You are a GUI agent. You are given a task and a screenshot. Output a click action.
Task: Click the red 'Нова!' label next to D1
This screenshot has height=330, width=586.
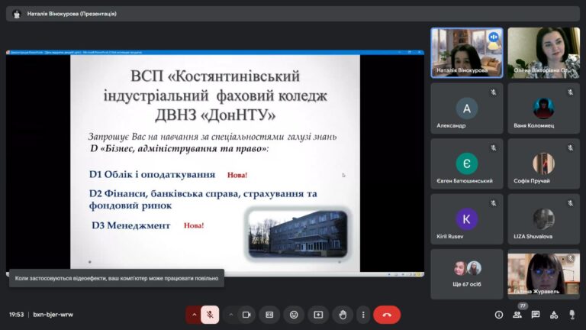click(237, 175)
